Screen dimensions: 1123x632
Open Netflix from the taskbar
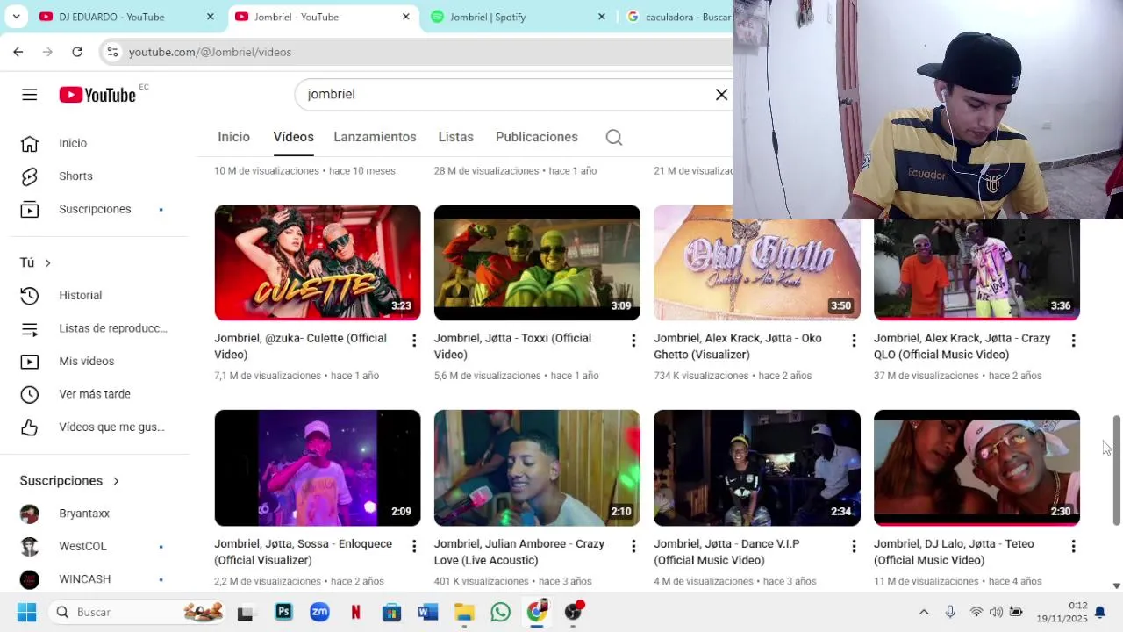click(355, 612)
